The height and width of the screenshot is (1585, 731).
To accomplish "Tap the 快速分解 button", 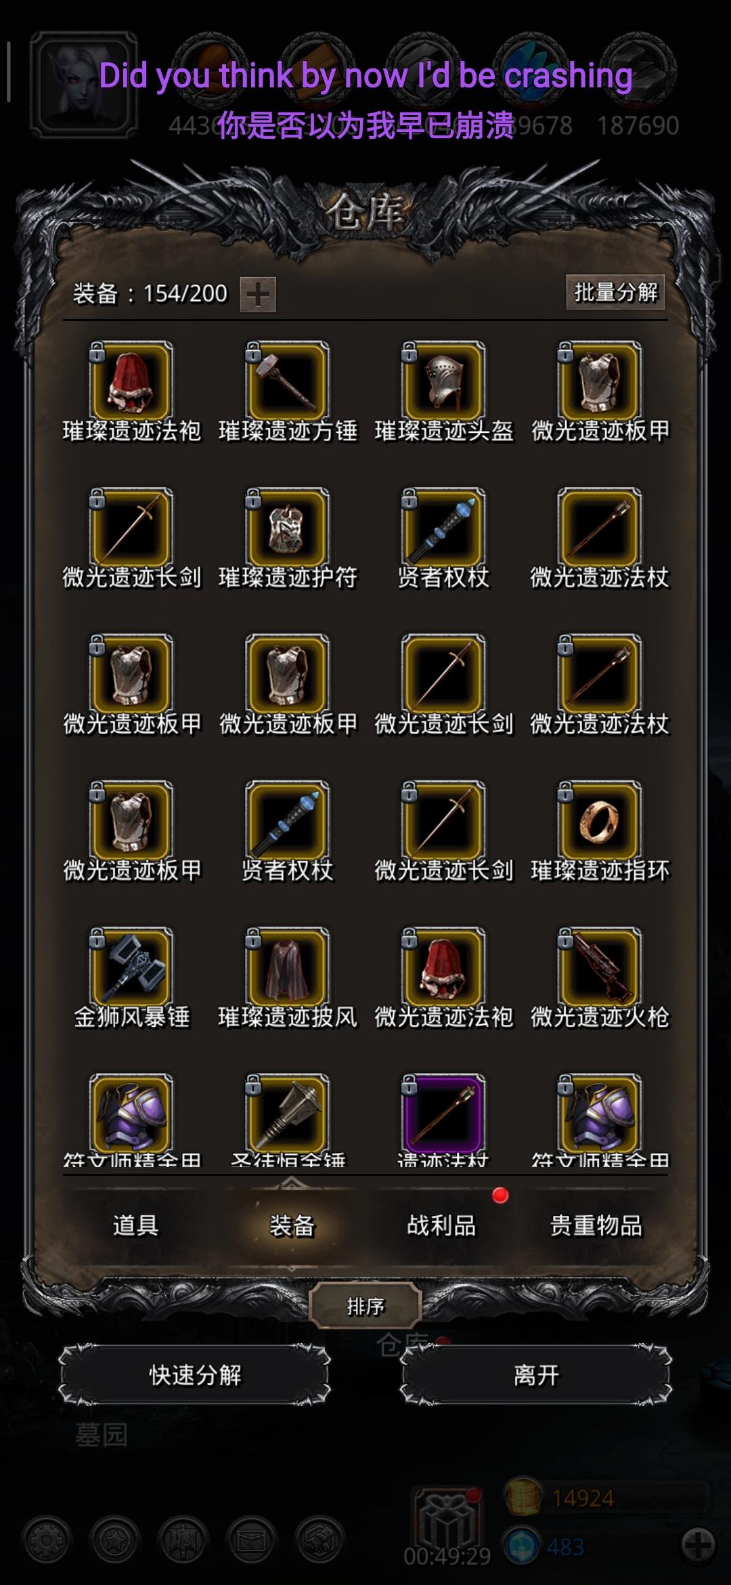I will (195, 1376).
